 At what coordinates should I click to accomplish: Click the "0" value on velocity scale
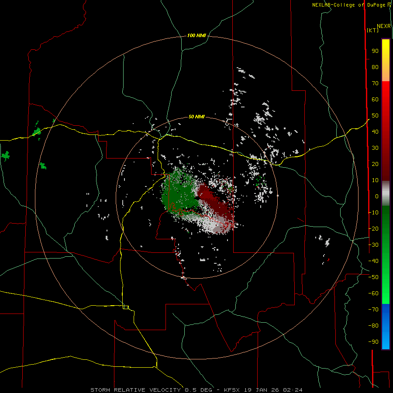pyautogui.click(x=377, y=196)
